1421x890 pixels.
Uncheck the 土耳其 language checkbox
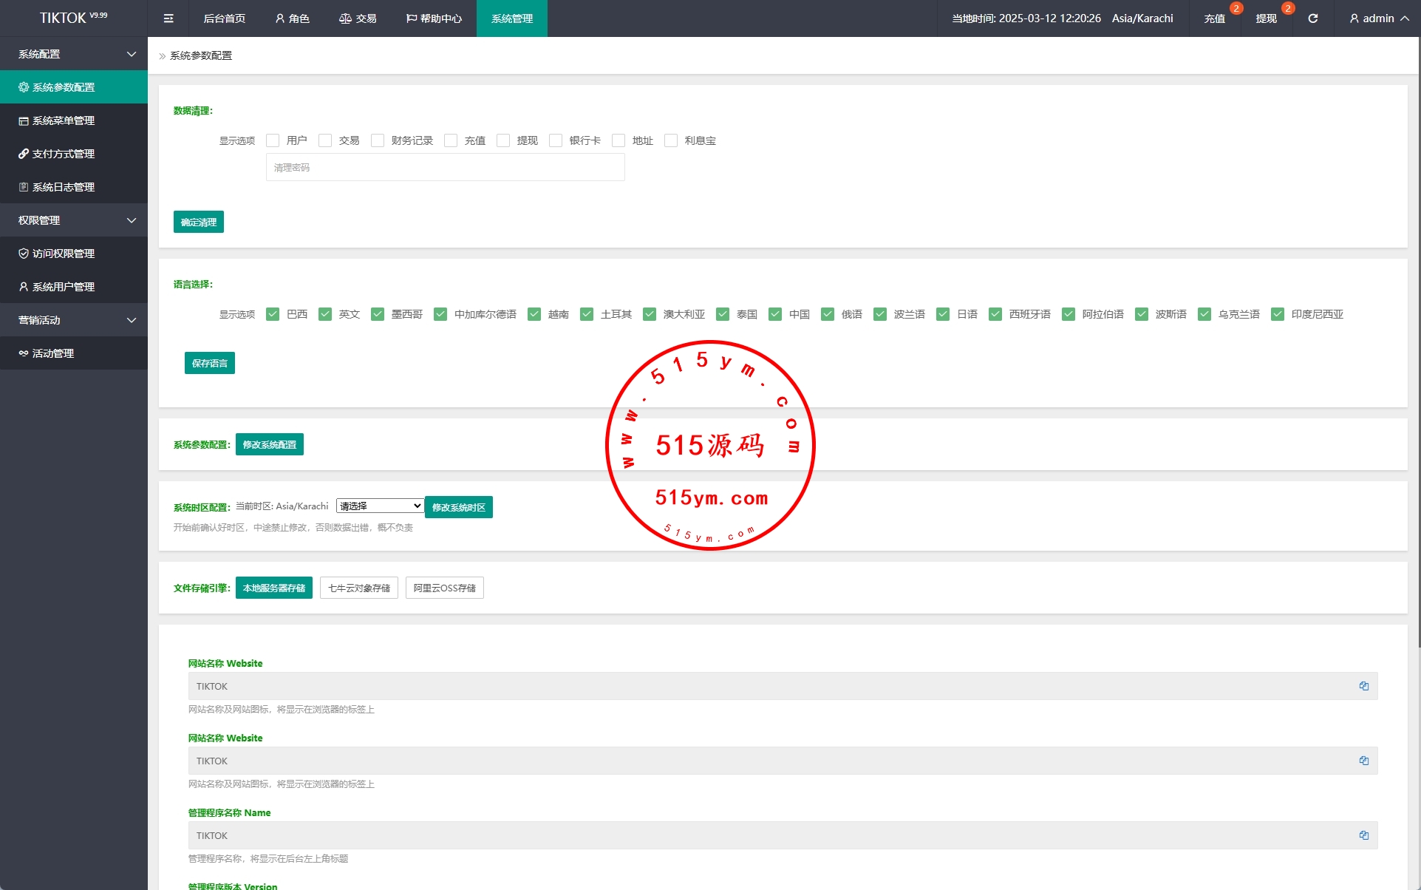coord(587,314)
